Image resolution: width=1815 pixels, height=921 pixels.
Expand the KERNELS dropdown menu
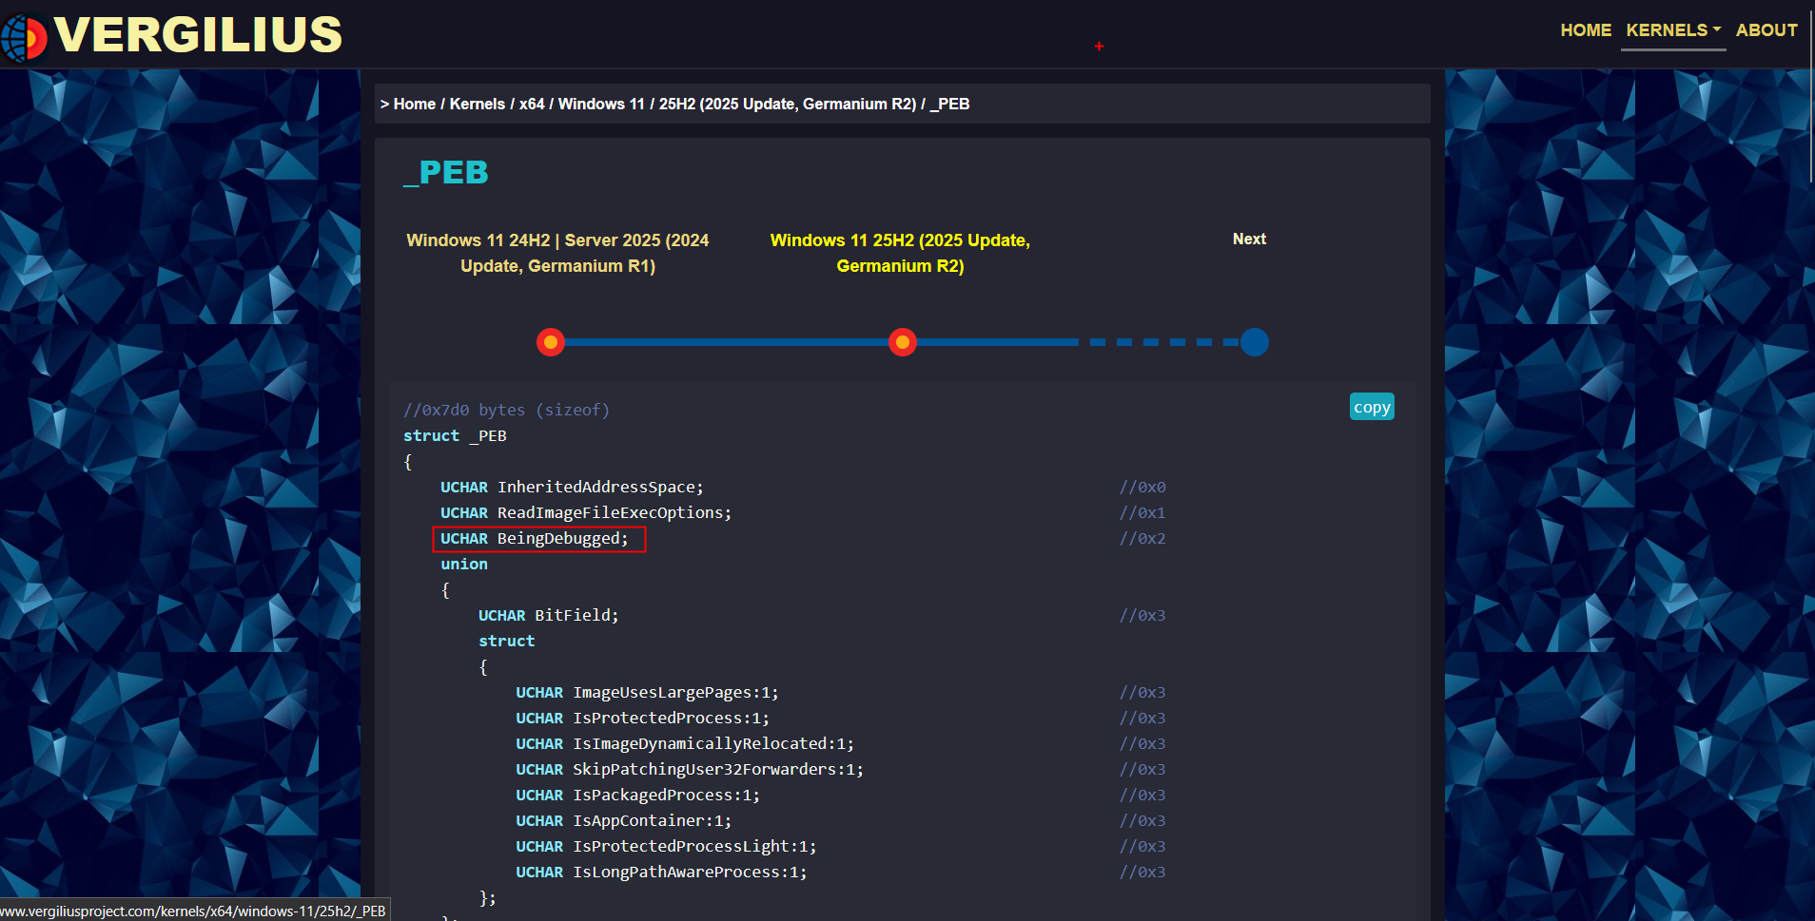(x=1672, y=30)
